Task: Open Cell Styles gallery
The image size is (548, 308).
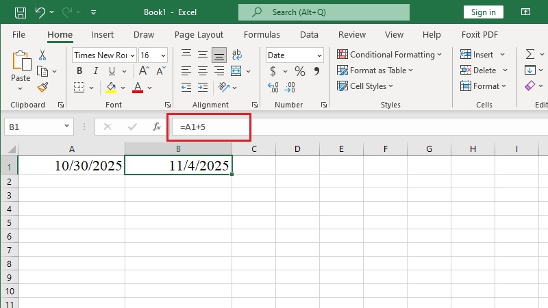Action: [x=365, y=86]
